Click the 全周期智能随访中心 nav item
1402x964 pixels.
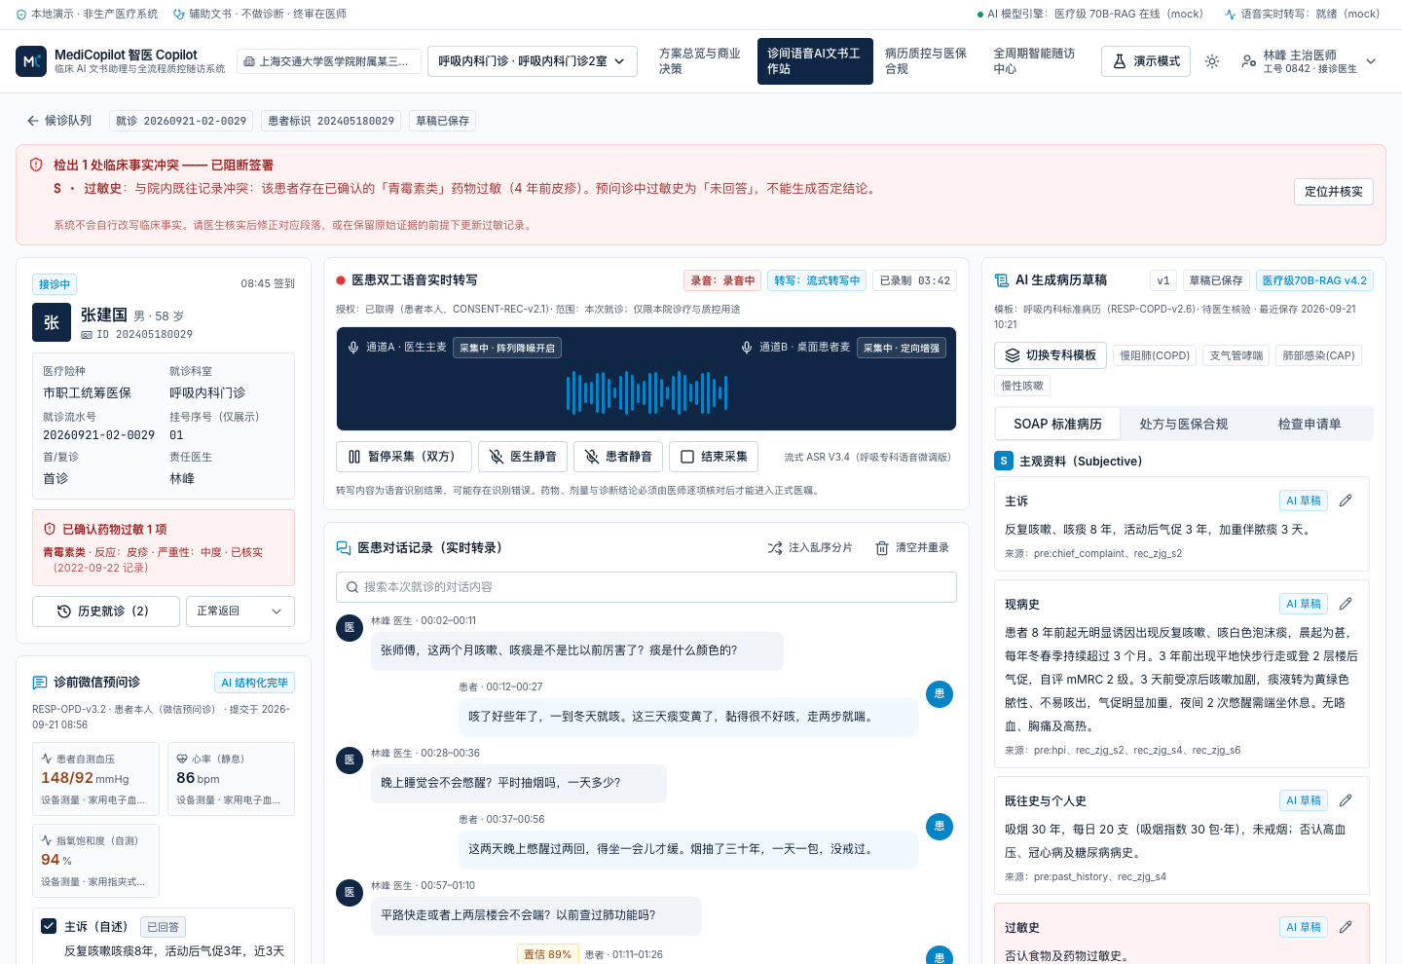[x=1034, y=61]
